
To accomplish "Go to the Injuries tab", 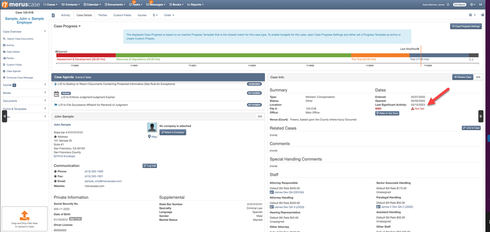I will (x=142, y=15).
